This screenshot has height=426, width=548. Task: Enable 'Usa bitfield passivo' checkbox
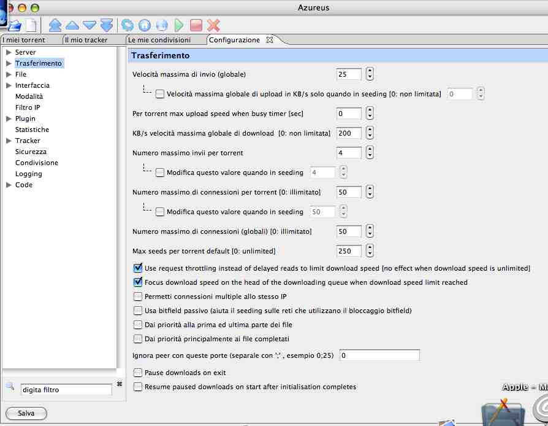point(138,311)
